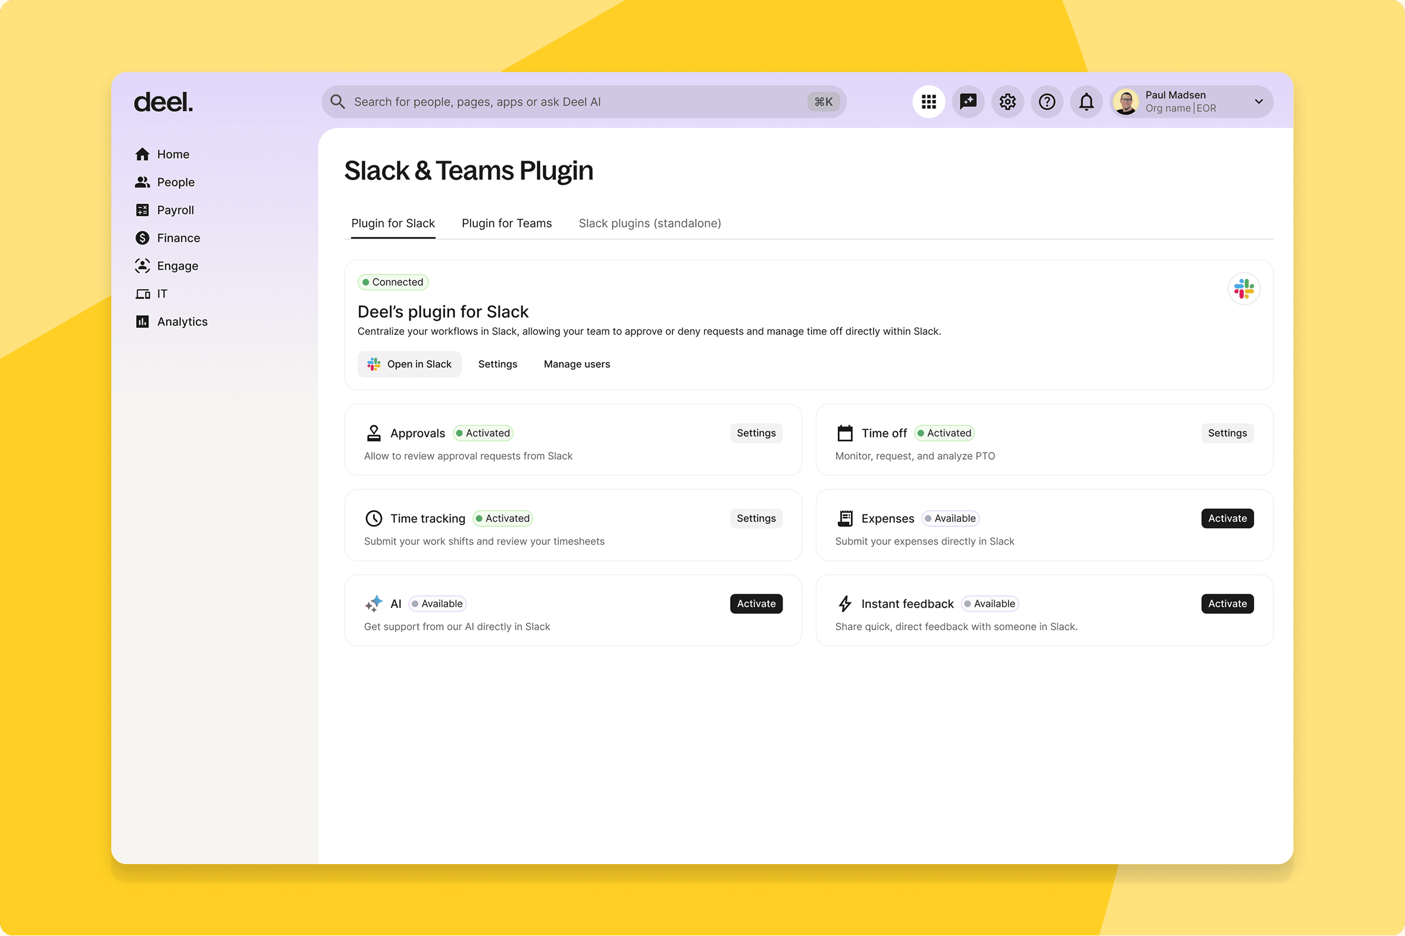The image size is (1405, 936).
Task: Click the Home icon in the sidebar
Action: (142, 154)
